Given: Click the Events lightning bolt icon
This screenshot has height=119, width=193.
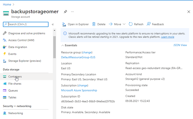Looking at the screenshot, I should click(4, 54).
